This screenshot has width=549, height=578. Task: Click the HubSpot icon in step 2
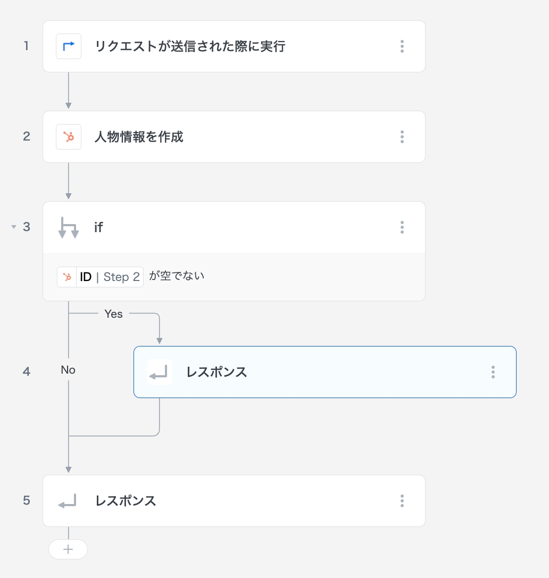(69, 137)
